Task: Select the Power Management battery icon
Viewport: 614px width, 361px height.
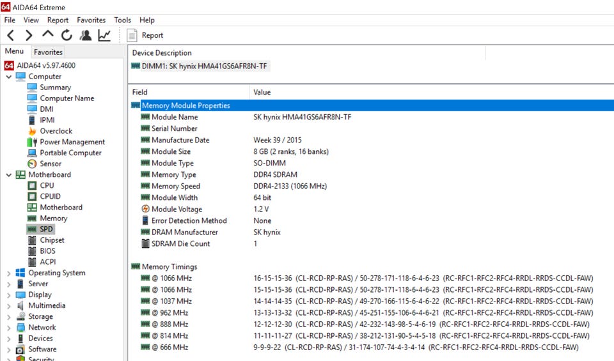Action: (32, 142)
